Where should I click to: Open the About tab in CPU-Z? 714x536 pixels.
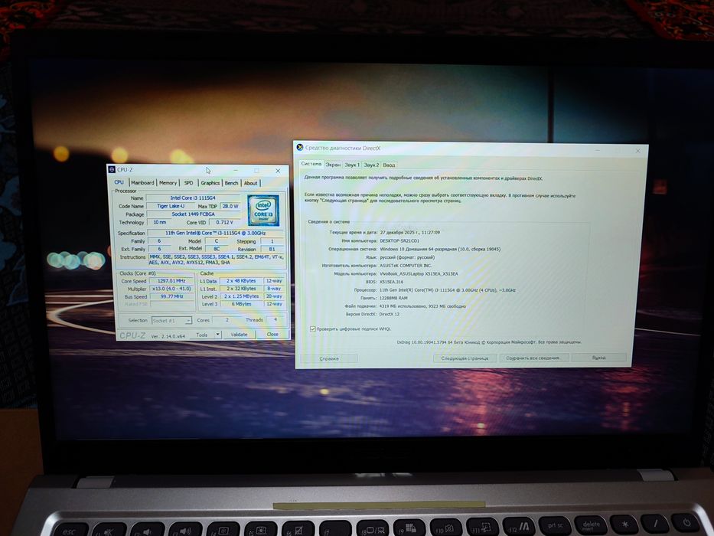click(x=250, y=183)
